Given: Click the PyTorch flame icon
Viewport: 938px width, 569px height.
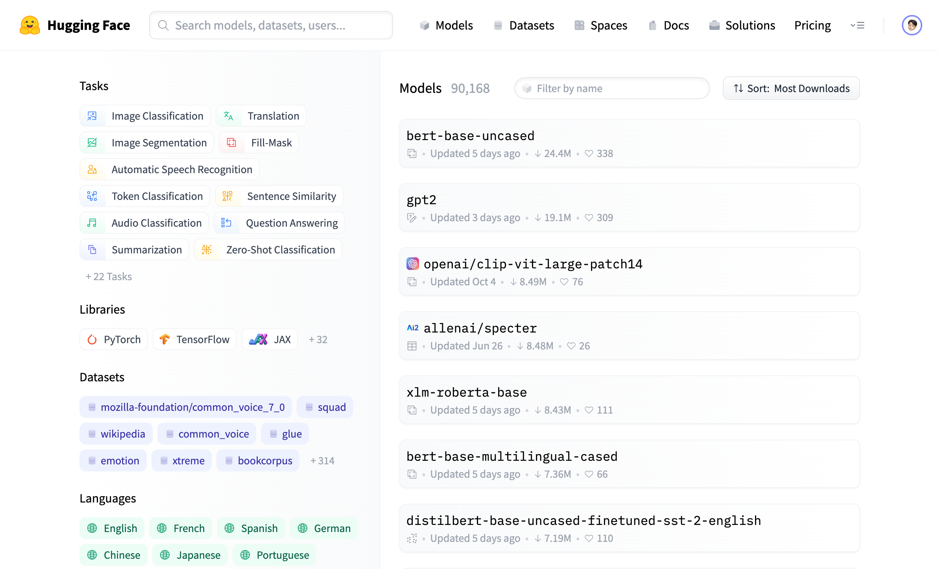Looking at the screenshot, I should (x=92, y=340).
